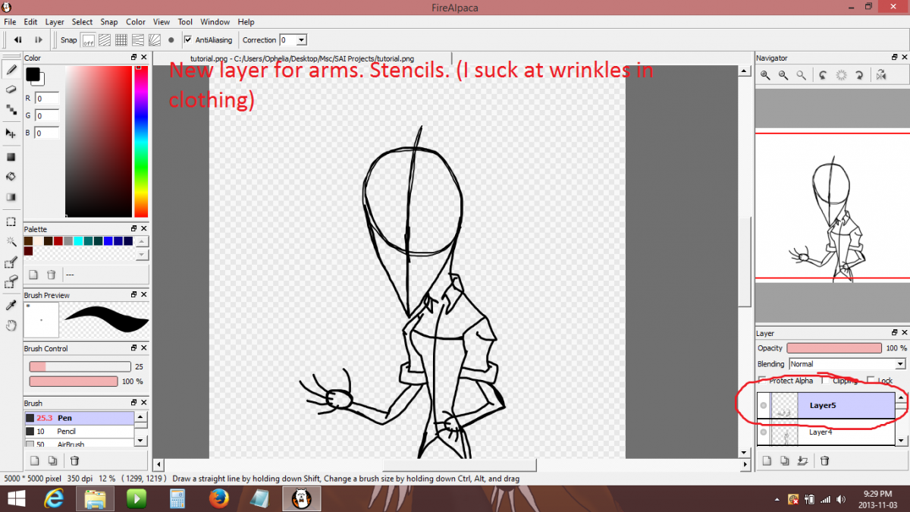Choose the Bucket fill tool

(11, 177)
